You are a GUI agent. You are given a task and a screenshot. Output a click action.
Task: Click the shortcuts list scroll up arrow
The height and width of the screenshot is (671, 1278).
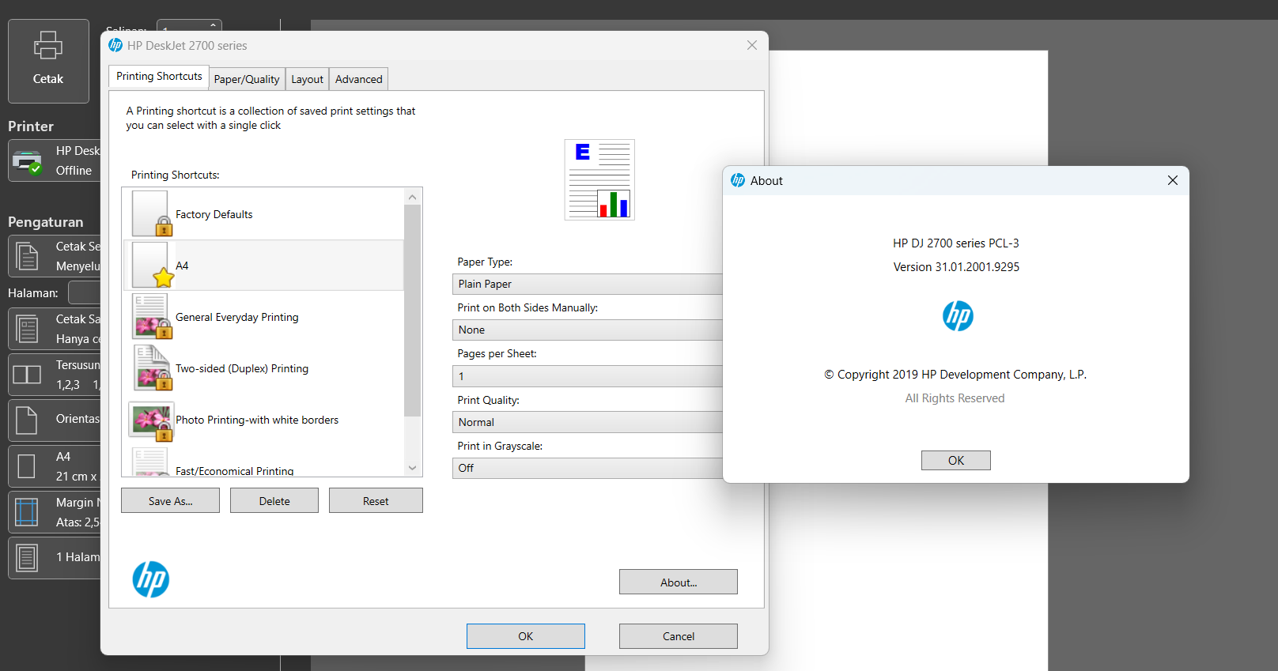coord(412,197)
